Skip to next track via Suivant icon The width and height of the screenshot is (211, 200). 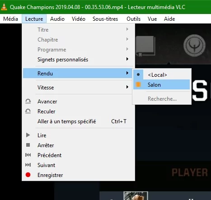(28, 165)
